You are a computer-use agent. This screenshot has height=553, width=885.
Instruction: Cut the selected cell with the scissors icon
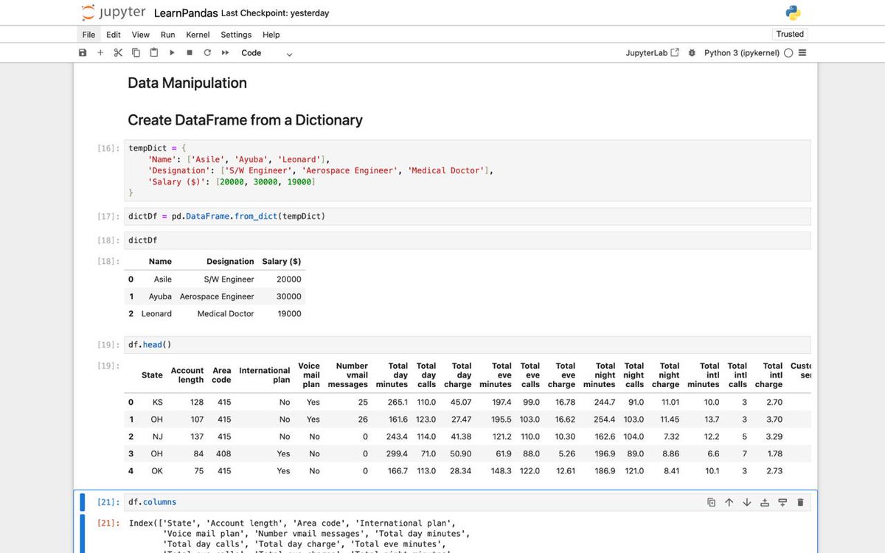point(118,53)
